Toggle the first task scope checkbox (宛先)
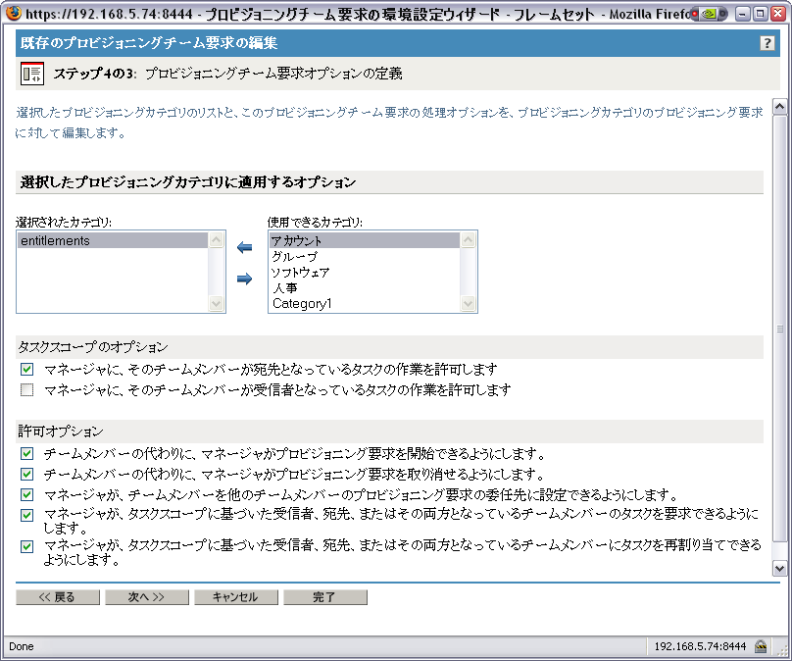 tap(27, 370)
